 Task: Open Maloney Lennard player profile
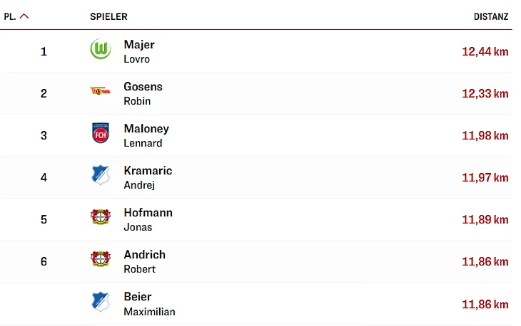146,135
